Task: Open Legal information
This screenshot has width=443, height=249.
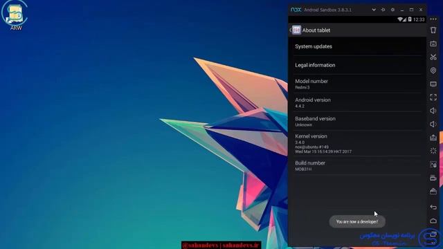Action: point(357,65)
